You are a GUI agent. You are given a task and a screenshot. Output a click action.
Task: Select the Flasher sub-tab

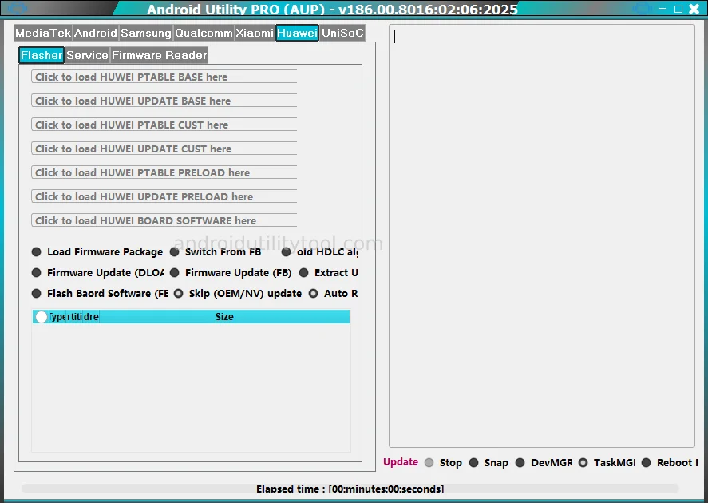point(42,55)
